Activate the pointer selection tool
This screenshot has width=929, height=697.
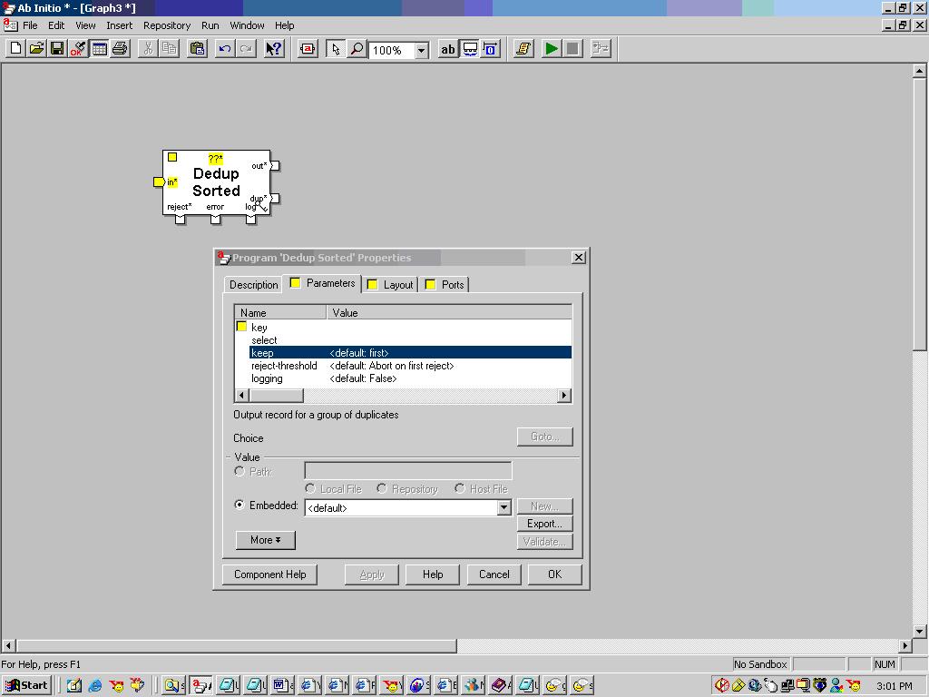click(x=336, y=49)
